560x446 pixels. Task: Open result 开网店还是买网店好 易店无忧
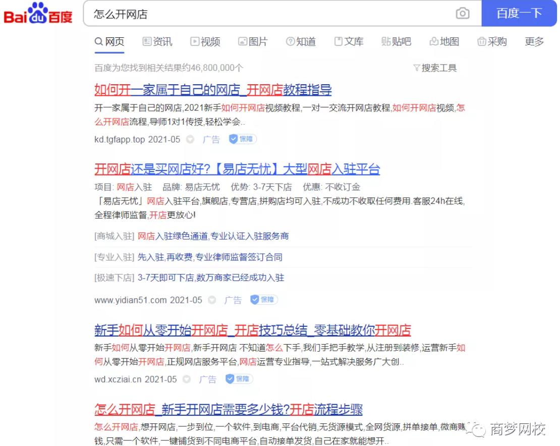[237, 169]
